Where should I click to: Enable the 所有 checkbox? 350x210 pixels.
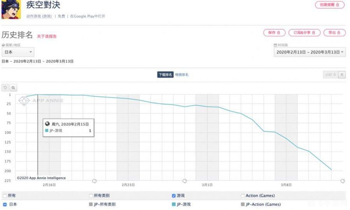pos(5,196)
